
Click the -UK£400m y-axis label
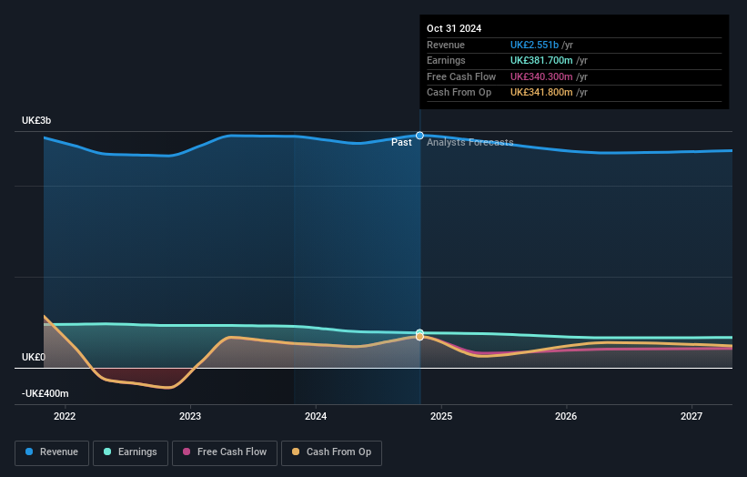(45, 393)
